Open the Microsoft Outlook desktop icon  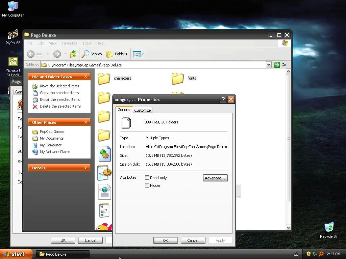tap(13, 66)
